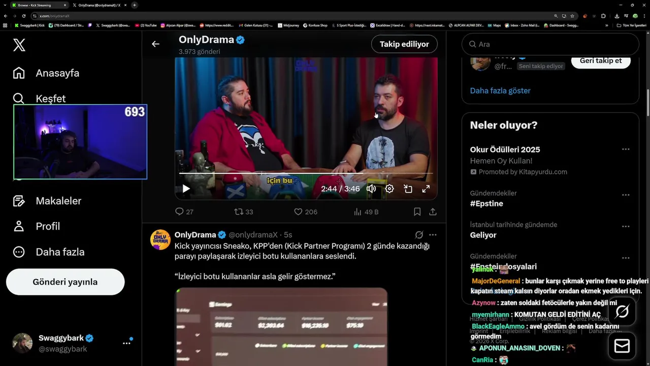Reload the page
The width and height of the screenshot is (650, 366).
point(23,16)
